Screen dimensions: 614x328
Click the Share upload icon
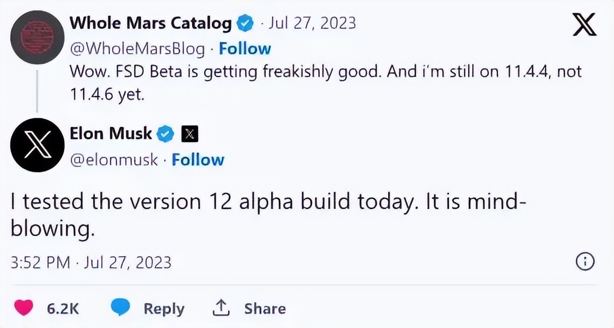click(x=220, y=307)
